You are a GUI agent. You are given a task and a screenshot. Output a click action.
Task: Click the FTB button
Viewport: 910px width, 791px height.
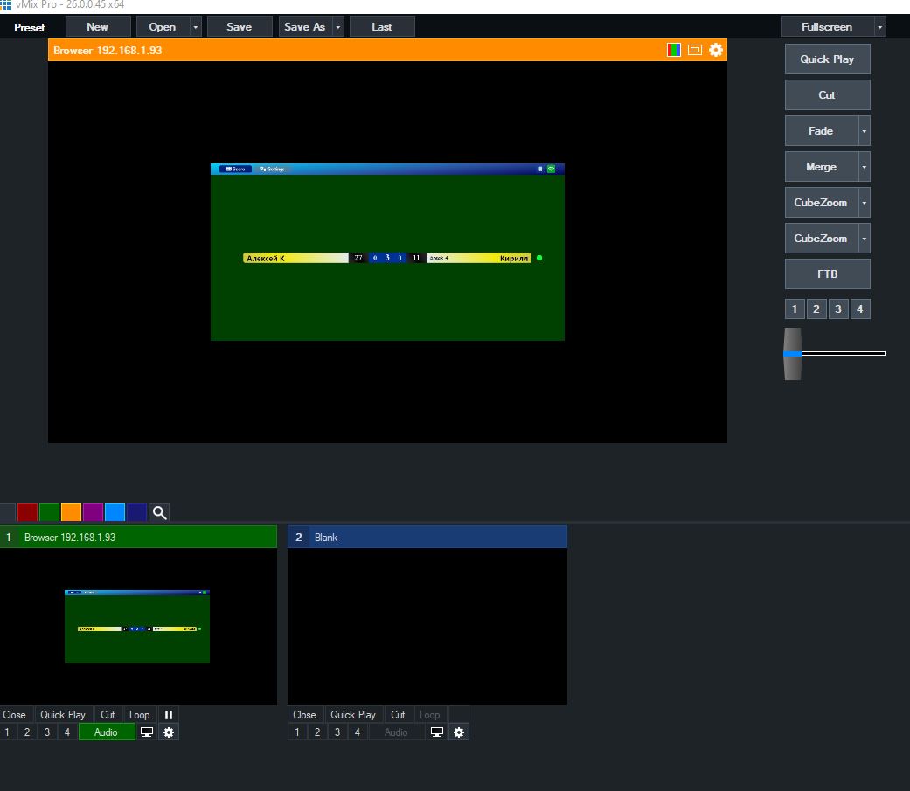click(x=827, y=274)
